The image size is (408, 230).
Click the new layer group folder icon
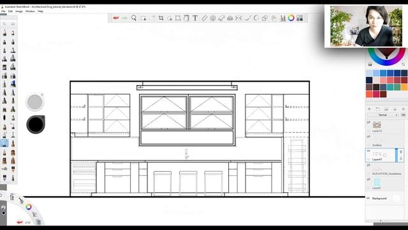[x=378, y=109]
